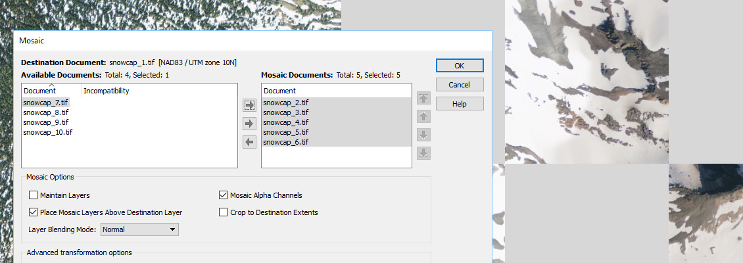Select snowcap_5.tif in Mosaic Documents
The width and height of the screenshot is (743, 263).
tap(337, 132)
